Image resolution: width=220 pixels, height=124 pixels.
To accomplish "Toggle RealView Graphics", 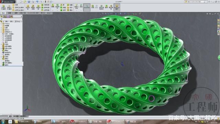I will click(117, 7).
